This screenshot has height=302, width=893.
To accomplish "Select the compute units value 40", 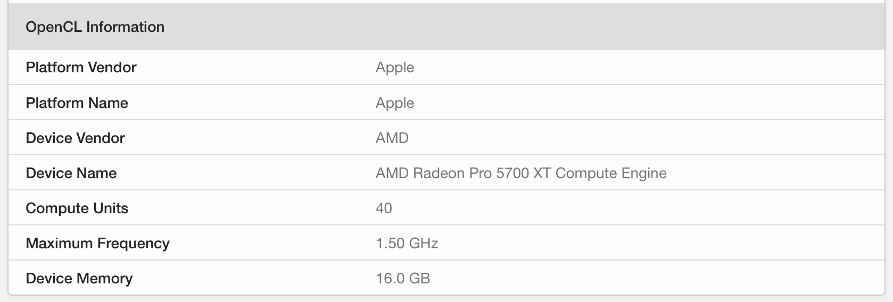I will tap(384, 208).
